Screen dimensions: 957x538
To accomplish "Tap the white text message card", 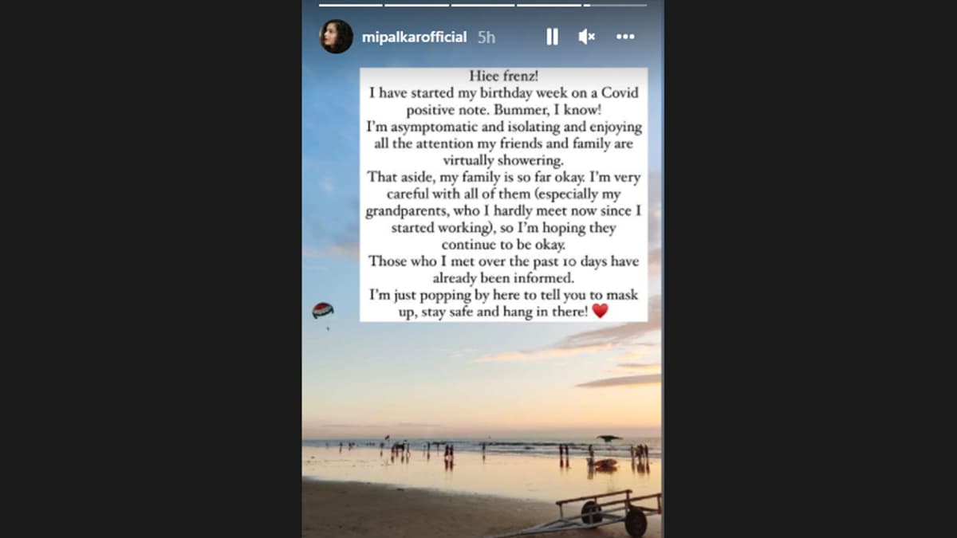I will click(x=503, y=194).
